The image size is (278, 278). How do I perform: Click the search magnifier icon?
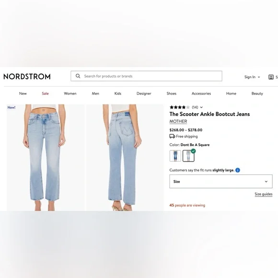click(x=78, y=76)
